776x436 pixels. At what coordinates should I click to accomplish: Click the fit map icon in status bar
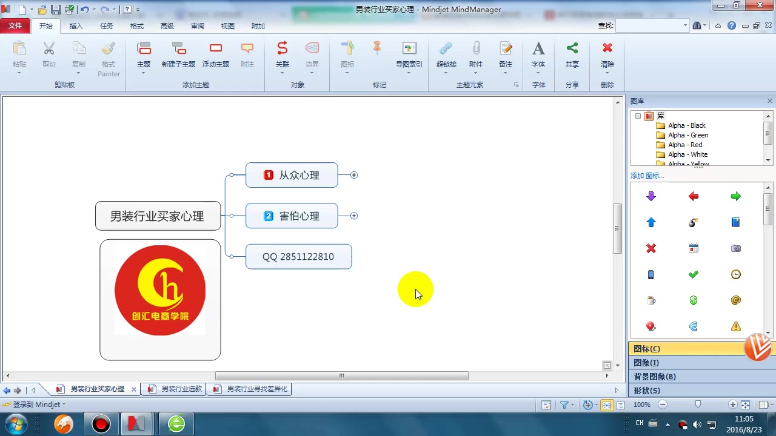pyautogui.click(x=746, y=405)
